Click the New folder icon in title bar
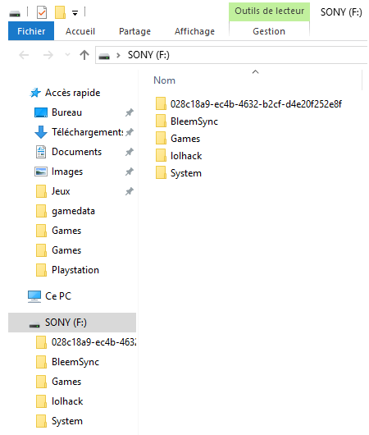 [60, 12]
